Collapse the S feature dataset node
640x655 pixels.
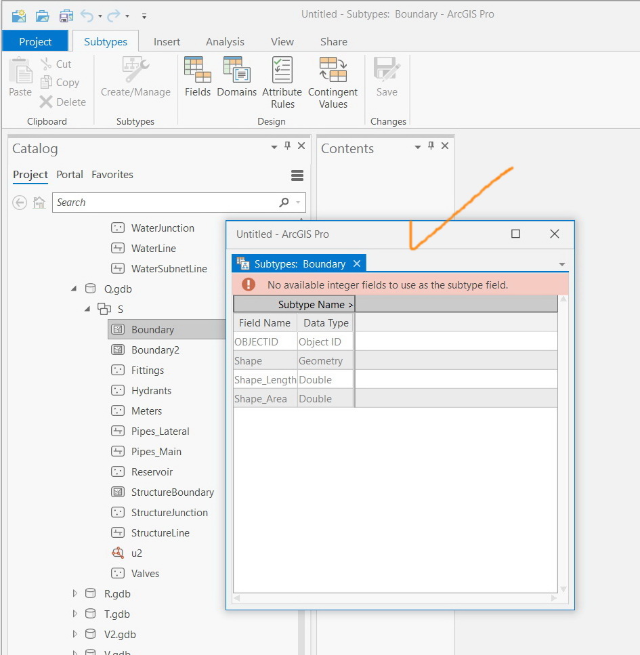coord(87,309)
